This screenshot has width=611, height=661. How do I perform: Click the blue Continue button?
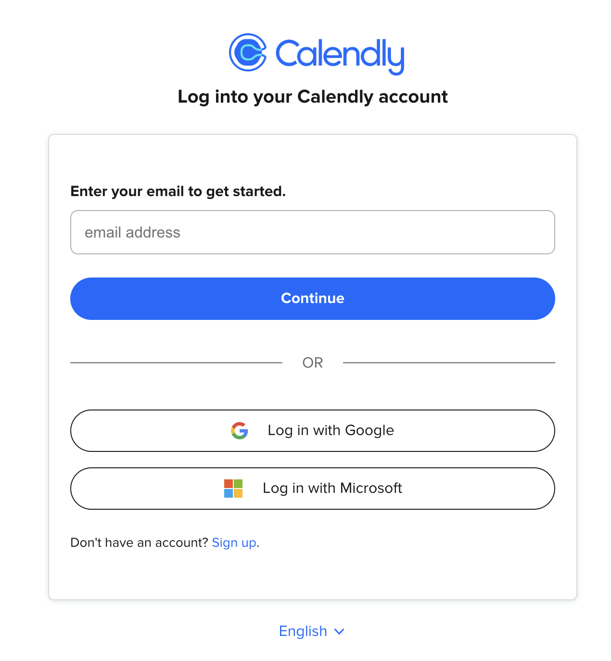(313, 299)
